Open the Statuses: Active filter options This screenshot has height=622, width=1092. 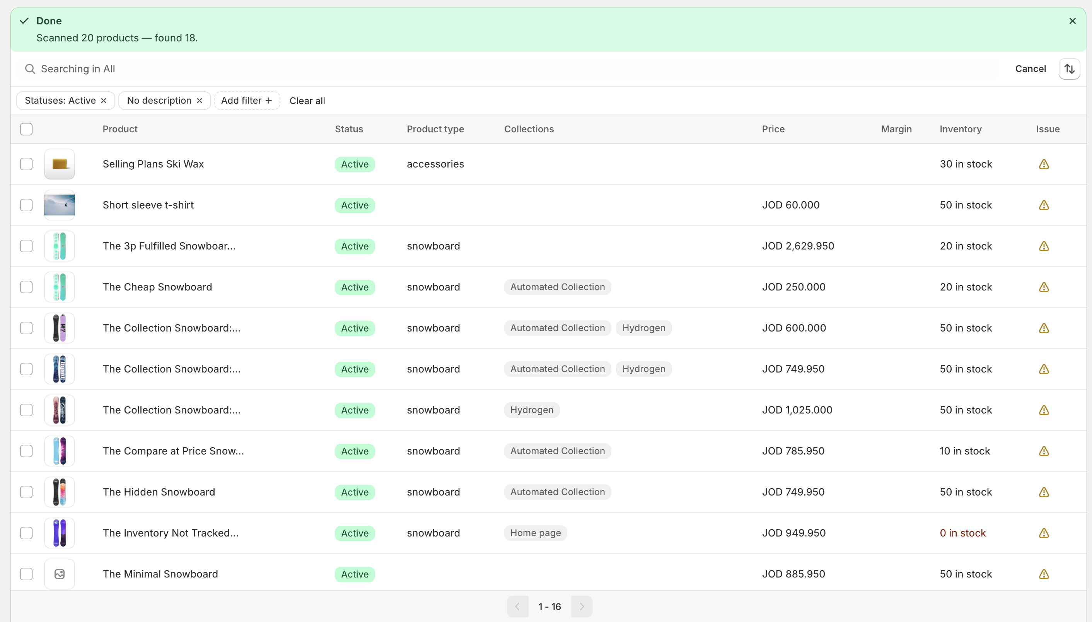[x=60, y=101]
